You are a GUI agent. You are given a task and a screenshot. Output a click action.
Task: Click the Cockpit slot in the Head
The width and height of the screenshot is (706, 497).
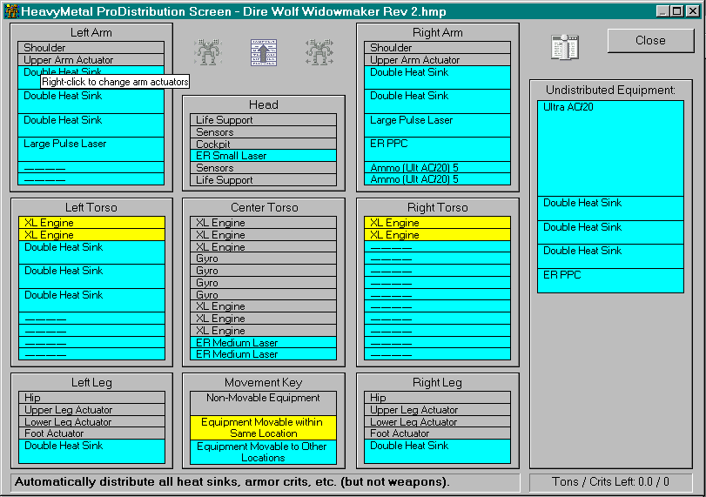[x=264, y=144]
